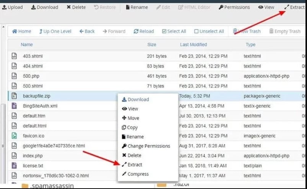Screen dimensions: 307x189
Task: Go Forward in file manager
Action: (x=114, y=31)
